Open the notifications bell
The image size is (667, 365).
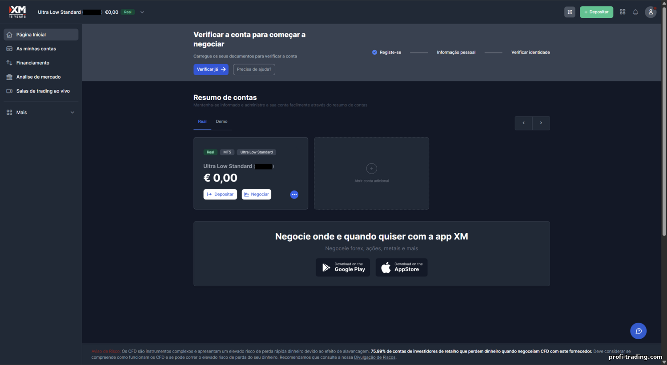coord(635,12)
